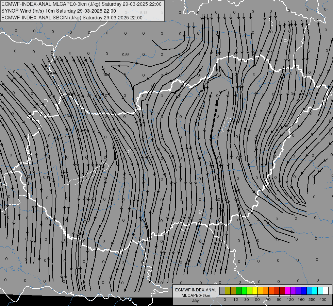Click the map value 19.4
The image size is (333, 306).
click(106, 74)
